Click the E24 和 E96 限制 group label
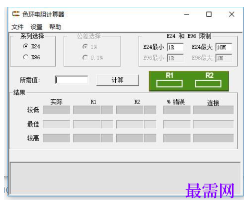This screenshot has width=244, height=207. click(189, 36)
